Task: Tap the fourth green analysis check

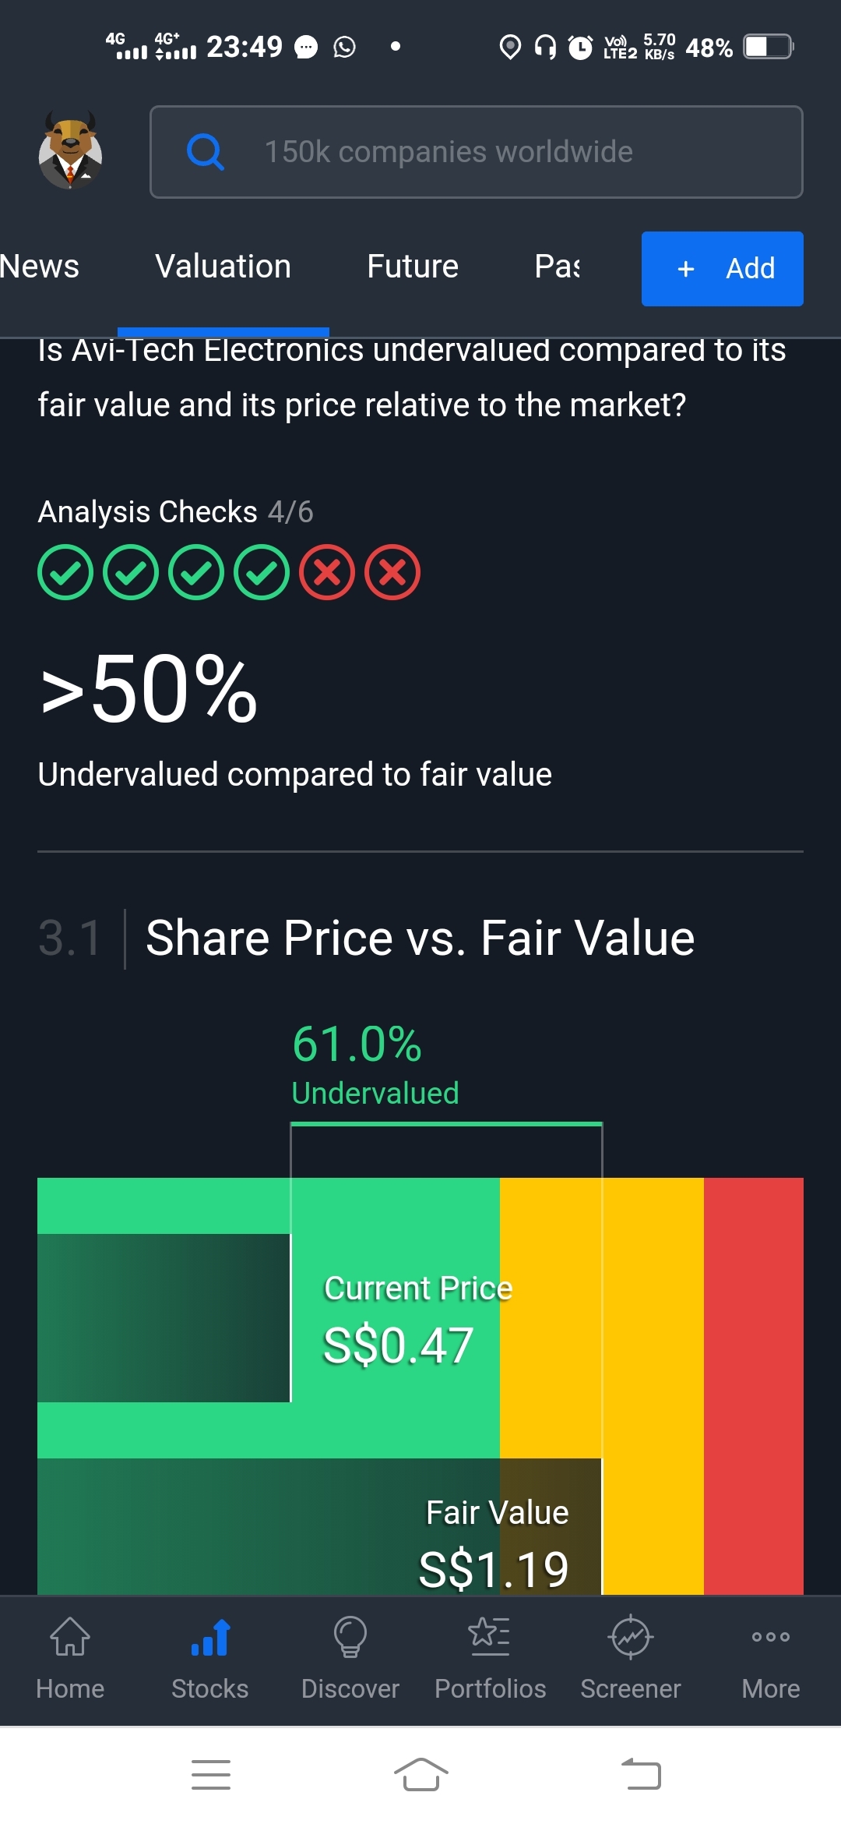Action: 262,572
